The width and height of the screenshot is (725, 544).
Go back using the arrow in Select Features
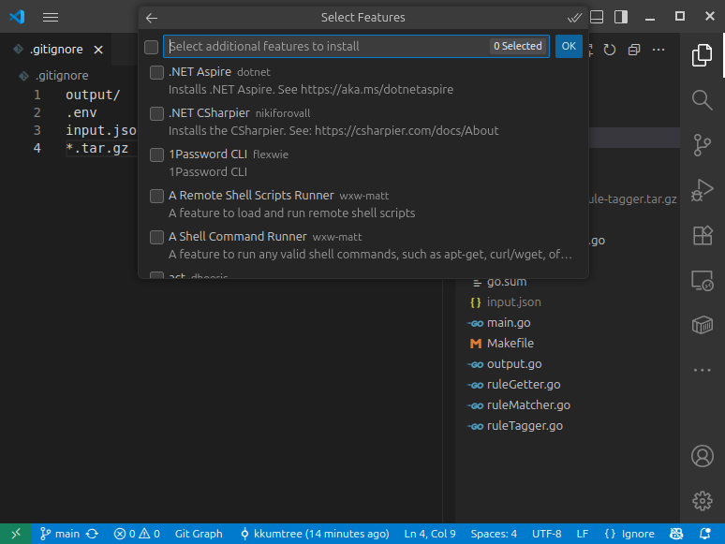coord(152,18)
